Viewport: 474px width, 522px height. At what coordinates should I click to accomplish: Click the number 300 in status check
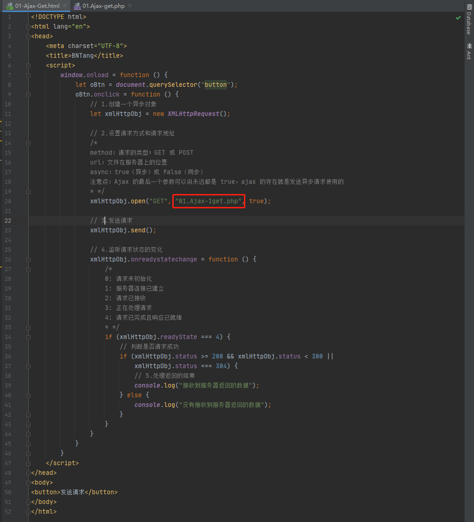tap(317, 357)
